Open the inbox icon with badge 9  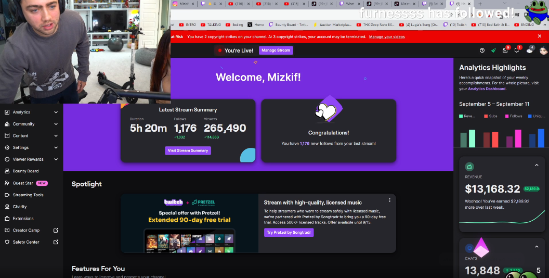pyautogui.click(x=505, y=50)
